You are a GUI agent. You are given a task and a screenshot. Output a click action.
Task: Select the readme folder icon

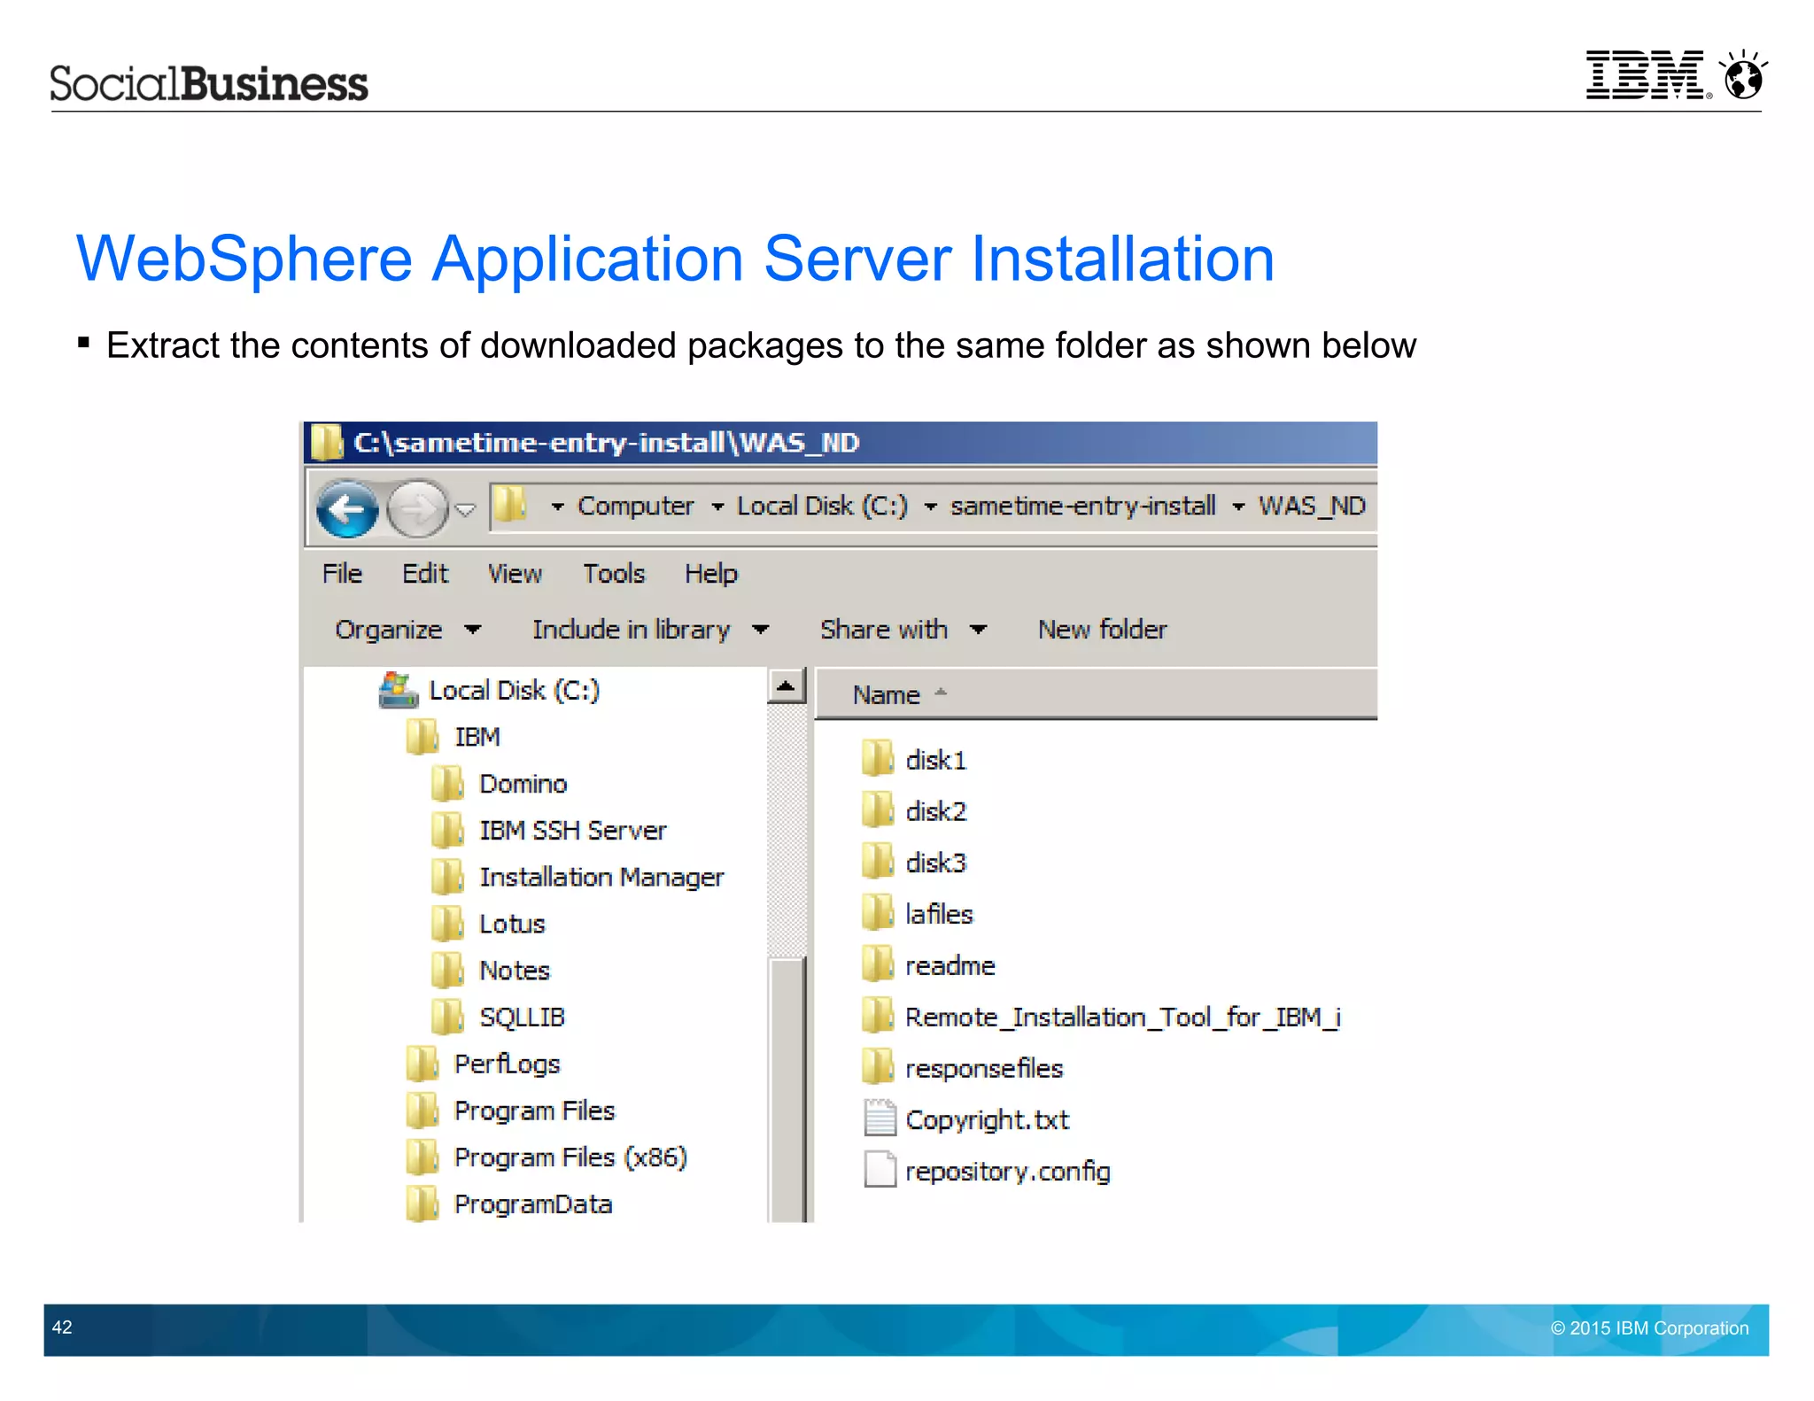tap(878, 964)
